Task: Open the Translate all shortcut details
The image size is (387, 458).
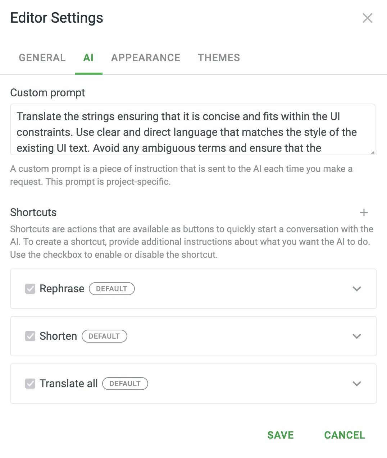Action: [357, 384]
